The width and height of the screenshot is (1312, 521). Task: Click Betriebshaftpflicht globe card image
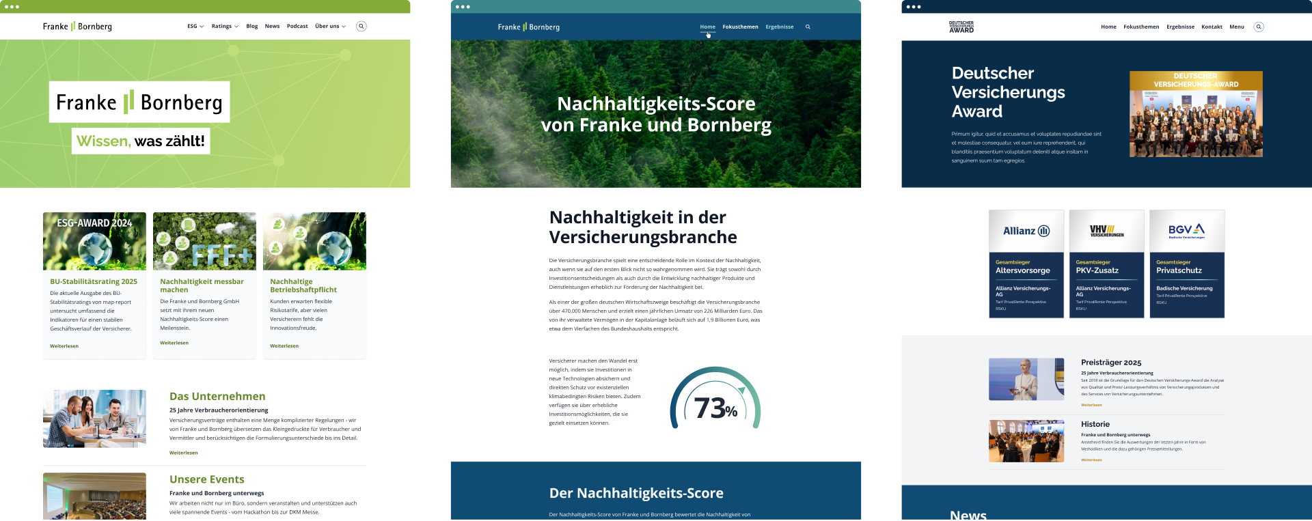(x=314, y=241)
